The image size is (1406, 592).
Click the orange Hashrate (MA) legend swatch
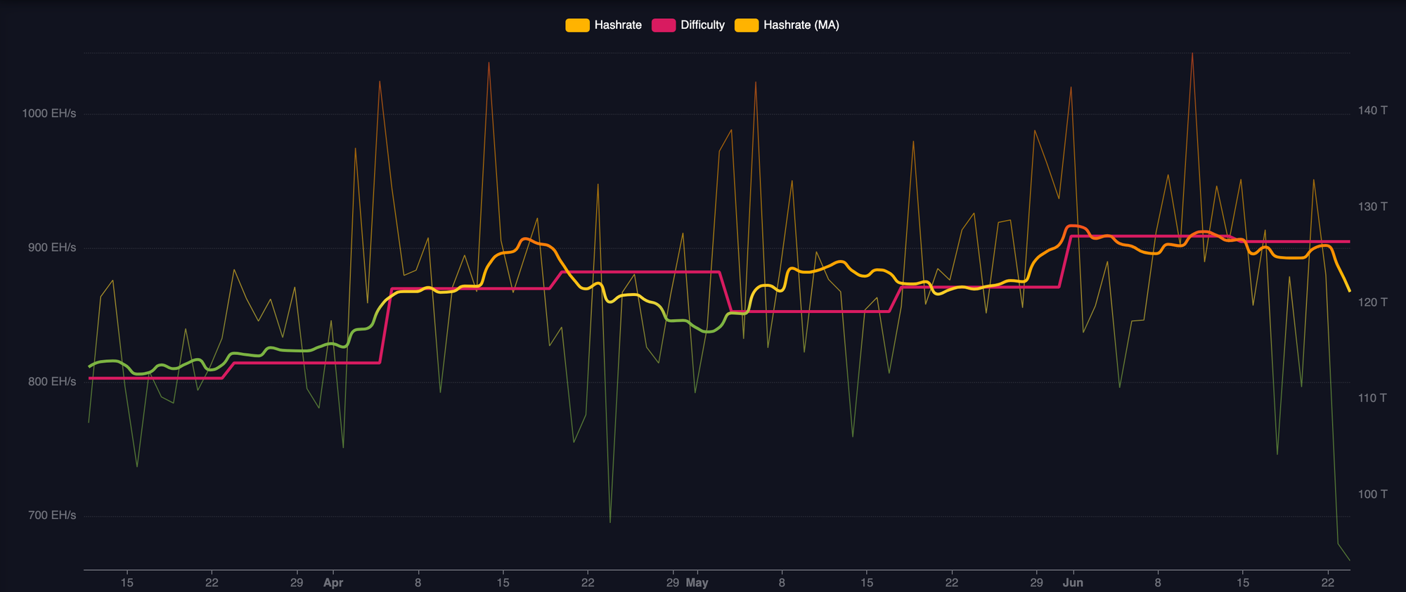point(747,25)
